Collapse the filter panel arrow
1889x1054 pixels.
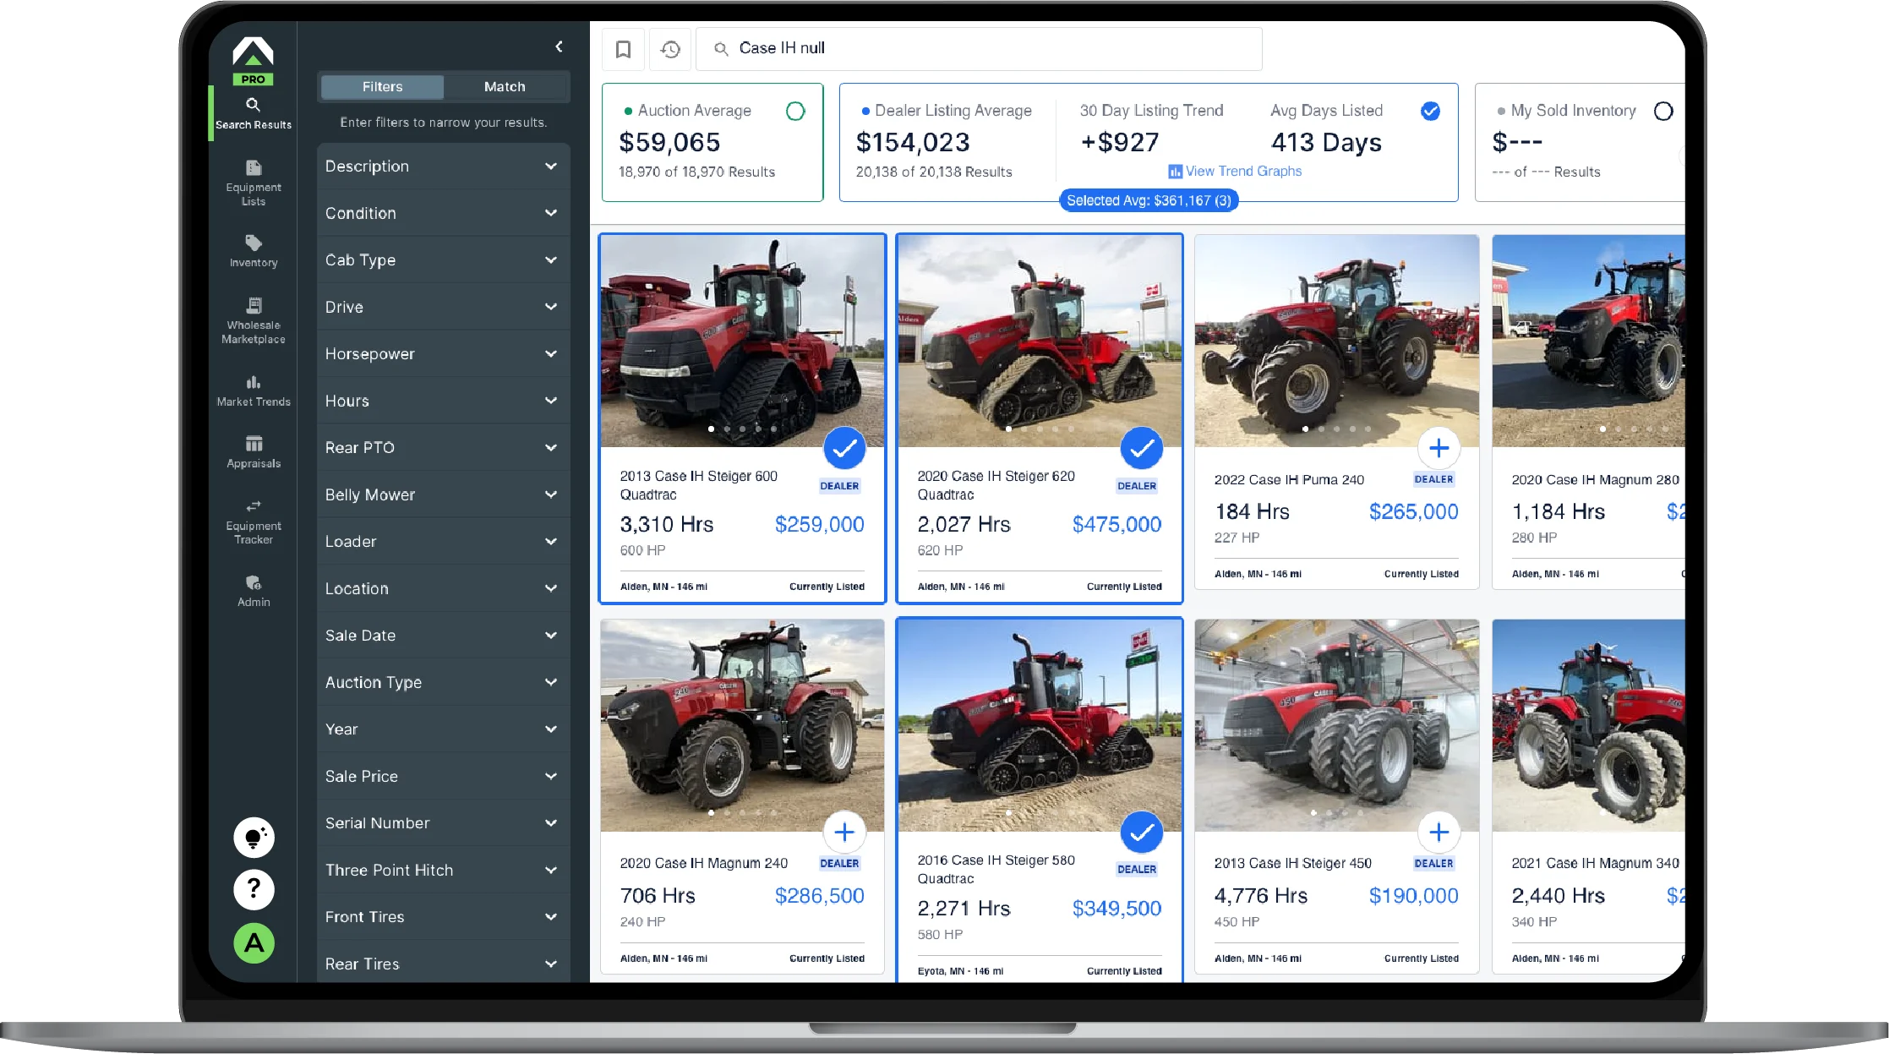pyautogui.click(x=559, y=46)
